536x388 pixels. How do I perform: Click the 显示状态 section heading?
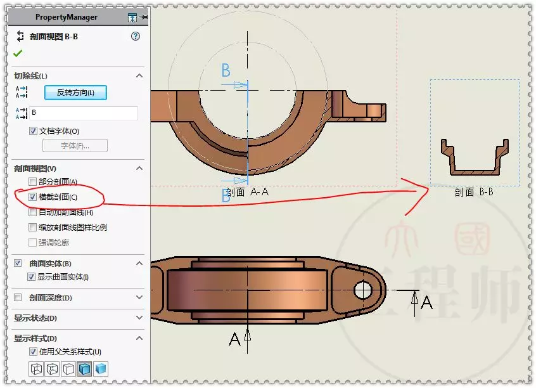35,318
